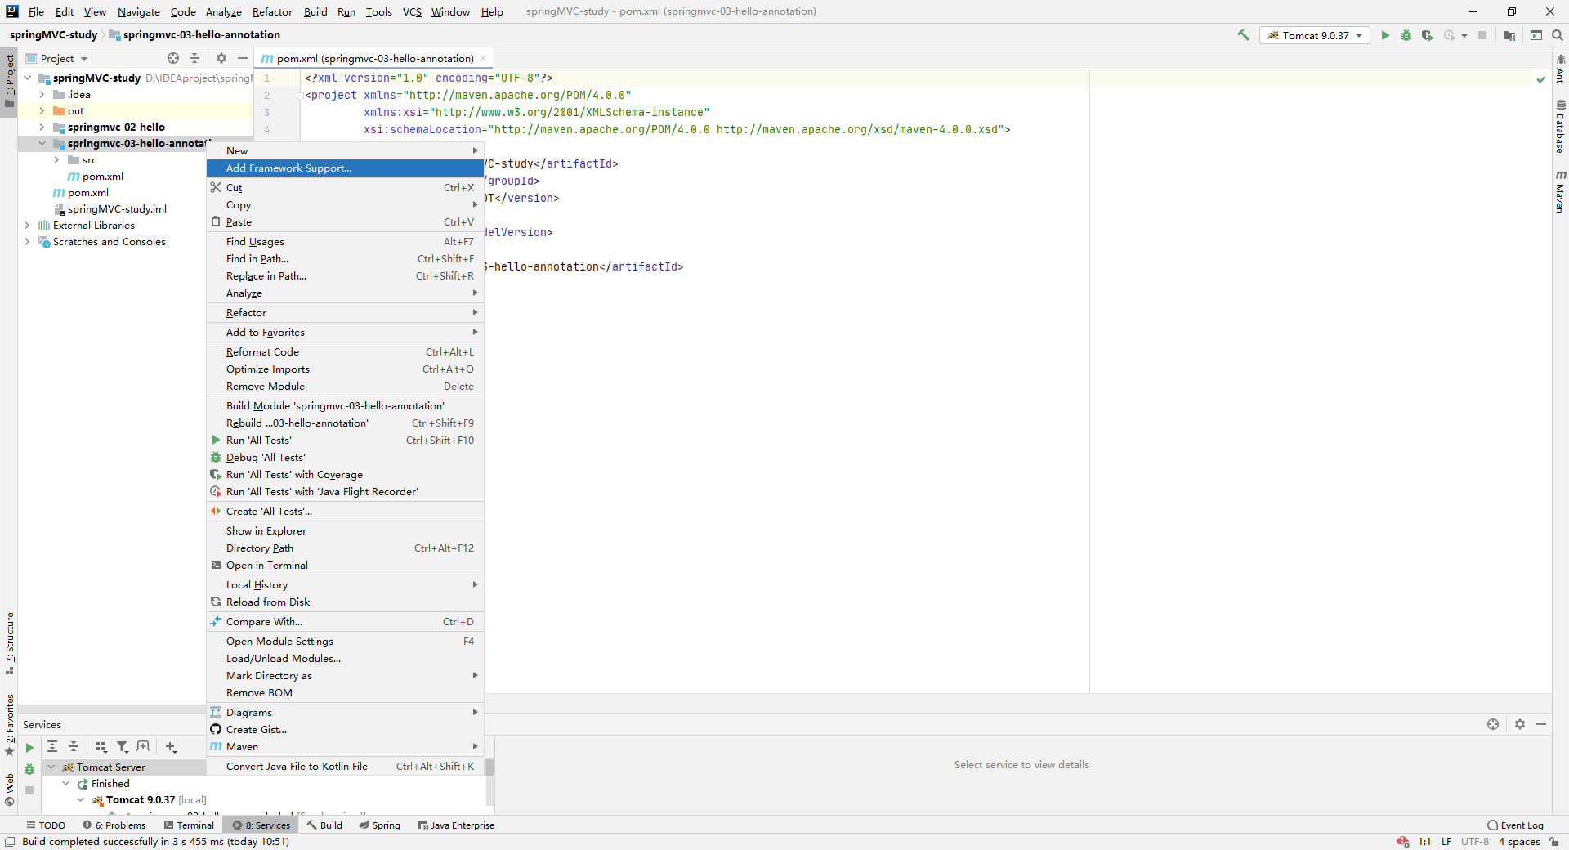
Task: Close the pom.xml editor tab
Action: click(x=483, y=58)
